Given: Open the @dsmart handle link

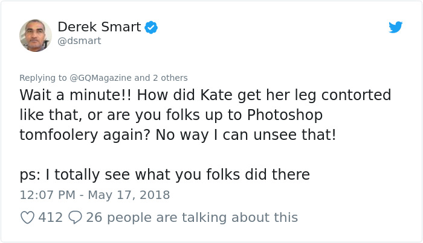Looking at the screenshot, I should (79, 41).
